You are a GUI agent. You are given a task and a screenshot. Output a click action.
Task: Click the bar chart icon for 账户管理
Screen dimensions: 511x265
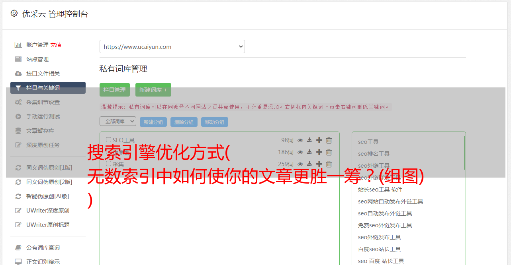18,45
